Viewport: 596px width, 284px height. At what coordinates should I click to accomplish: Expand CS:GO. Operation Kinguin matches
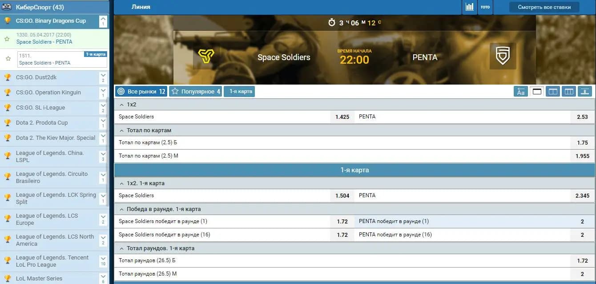pos(103,93)
